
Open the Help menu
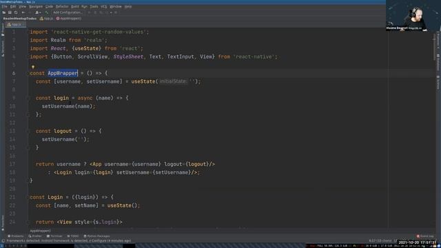[x=128, y=6]
